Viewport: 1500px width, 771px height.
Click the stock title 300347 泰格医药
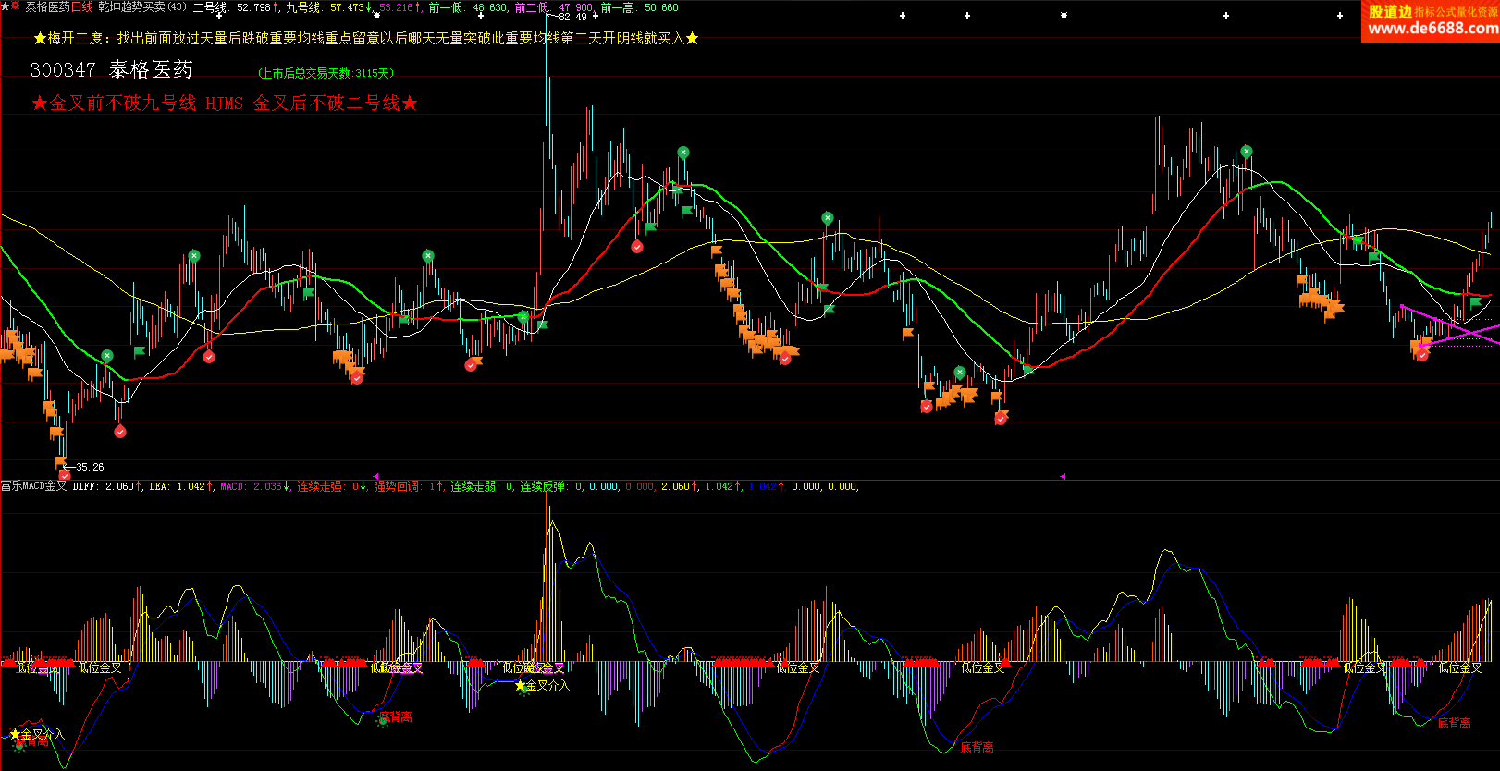coord(111,70)
